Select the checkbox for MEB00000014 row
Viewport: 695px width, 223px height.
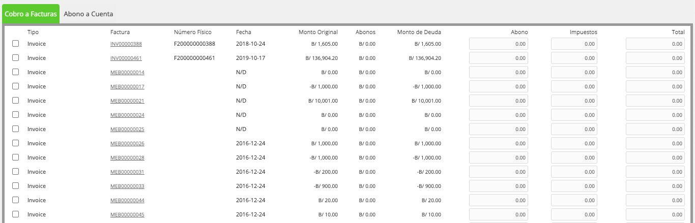(16, 72)
